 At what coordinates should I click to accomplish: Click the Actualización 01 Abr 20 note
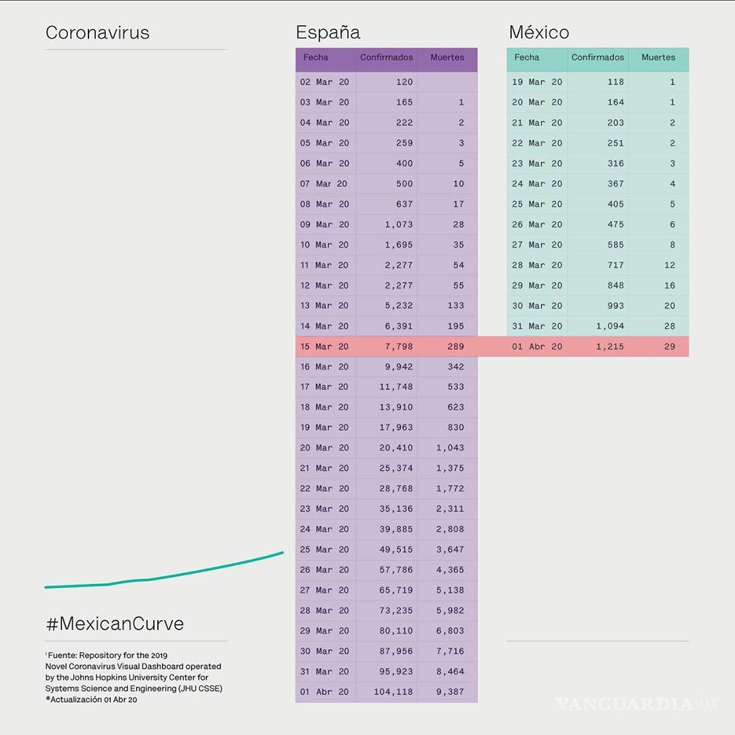point(91,700)
